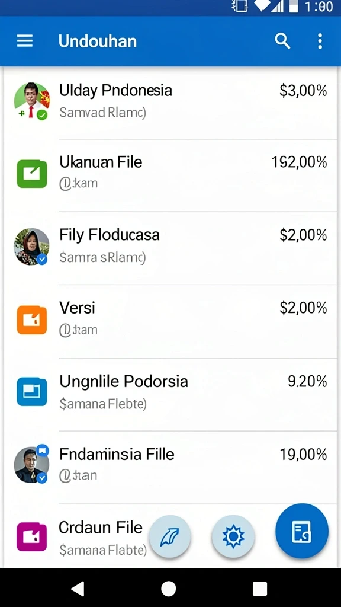Open the Fily Floducasa avatar thumbnail
The height and width of the screenshot is (607, 341).
tap(32, 247)
